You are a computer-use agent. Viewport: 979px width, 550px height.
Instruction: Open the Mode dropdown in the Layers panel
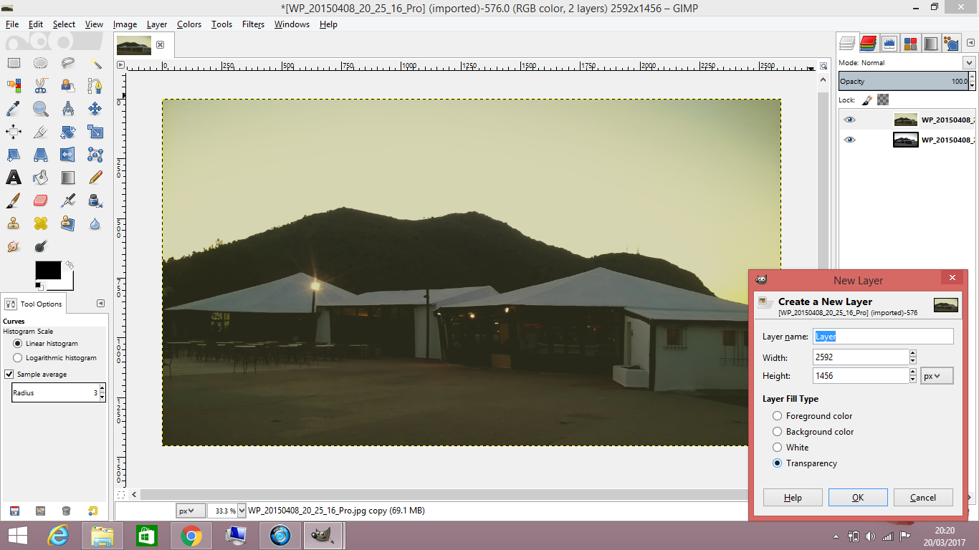(x=970, y=63)
